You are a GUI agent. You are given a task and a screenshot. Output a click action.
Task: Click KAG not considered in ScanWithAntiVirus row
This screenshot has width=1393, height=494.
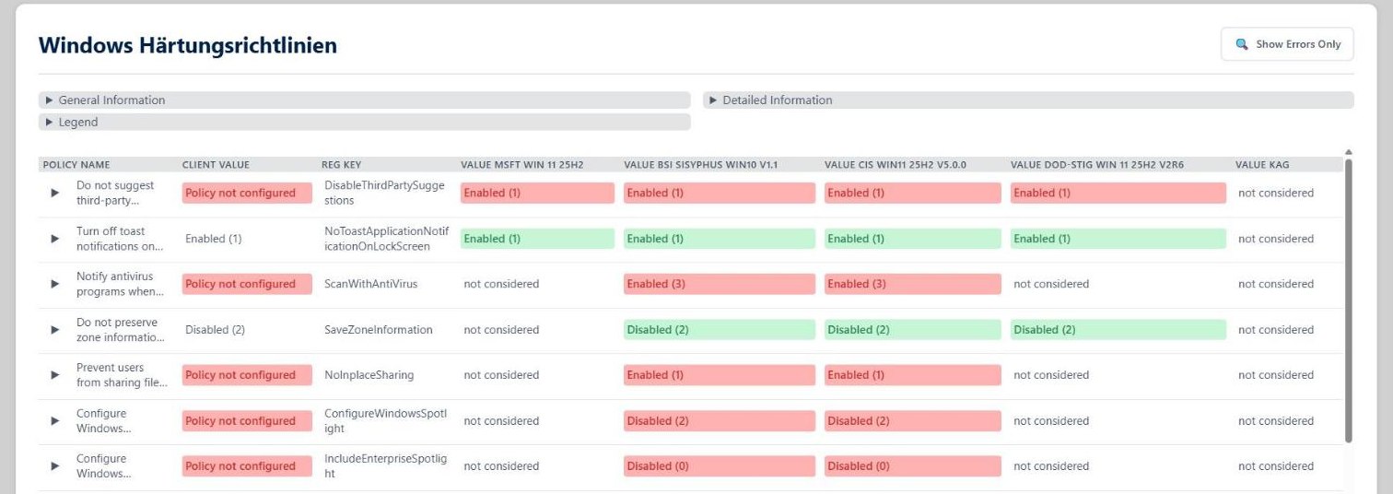pyautogui.click(x=1276, y=284)
